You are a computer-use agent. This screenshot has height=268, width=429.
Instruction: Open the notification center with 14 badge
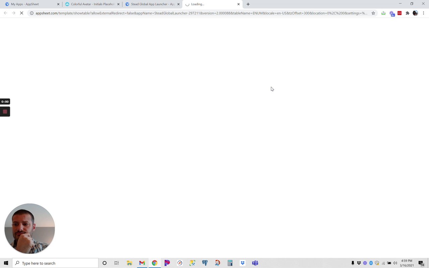coord(422,263)
